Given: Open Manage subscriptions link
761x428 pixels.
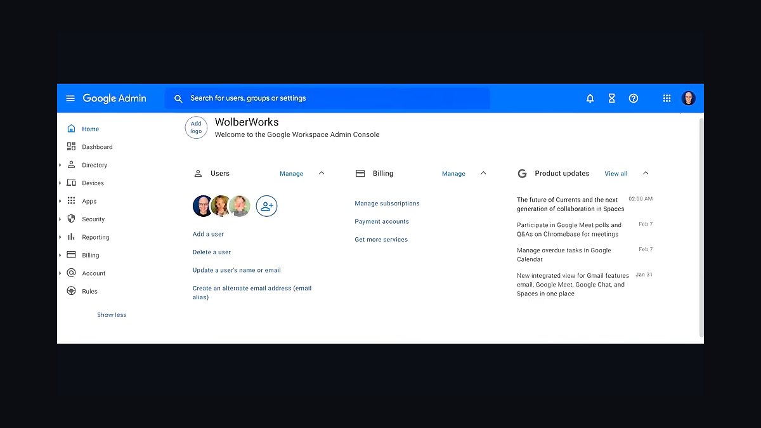Looking at the screenshot, I should [387, 204].
